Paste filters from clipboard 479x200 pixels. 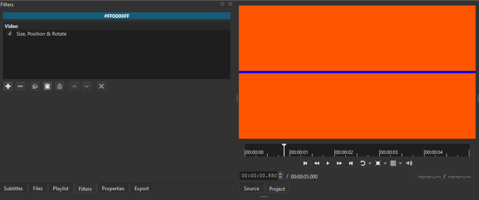pyautogui.click(x=47, y=86)
